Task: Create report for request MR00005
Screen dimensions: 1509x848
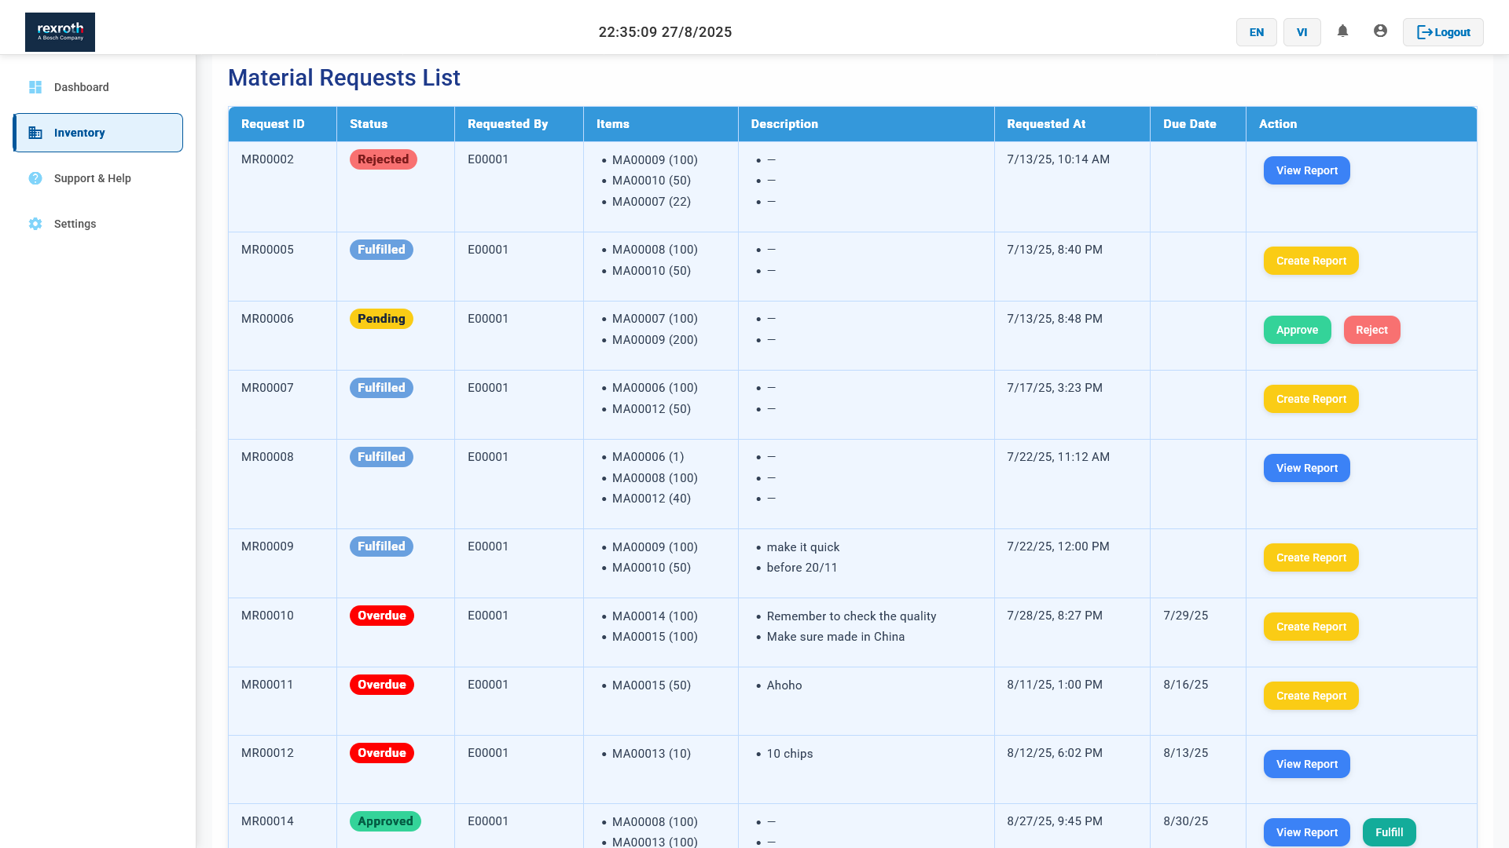Action: [x=1311, y=261]
